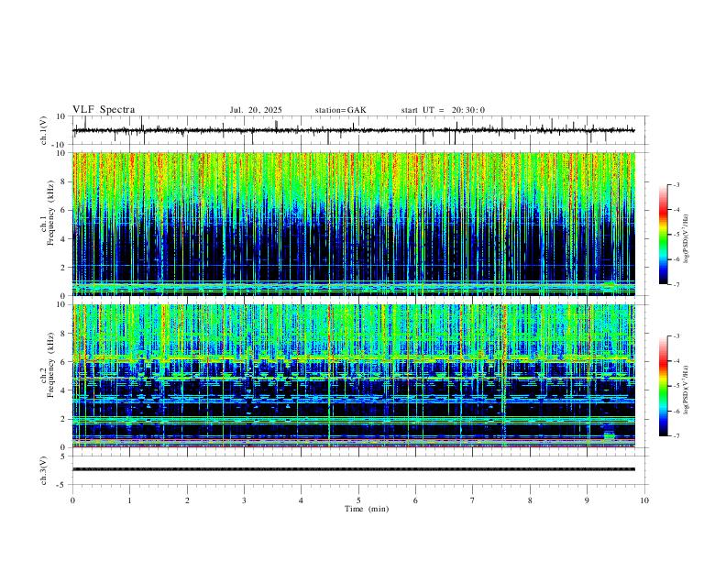Viewport: 726px width, 561px height.
Task: Click inside the ch.2 spectrogram panel
Action: click(353, 376)
